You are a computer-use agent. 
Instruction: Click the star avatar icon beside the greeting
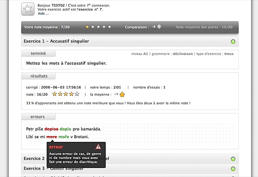click(x=28, y=9)
